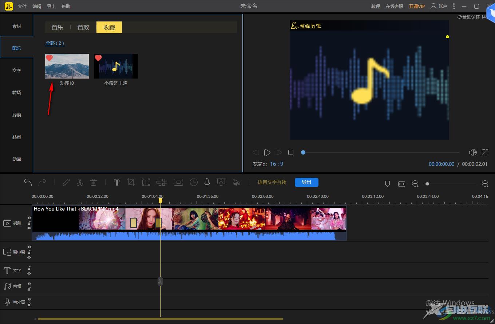The image size is (495, 324).
Task: Add a marker to the timeline
Action: click(x=388, y=184)
